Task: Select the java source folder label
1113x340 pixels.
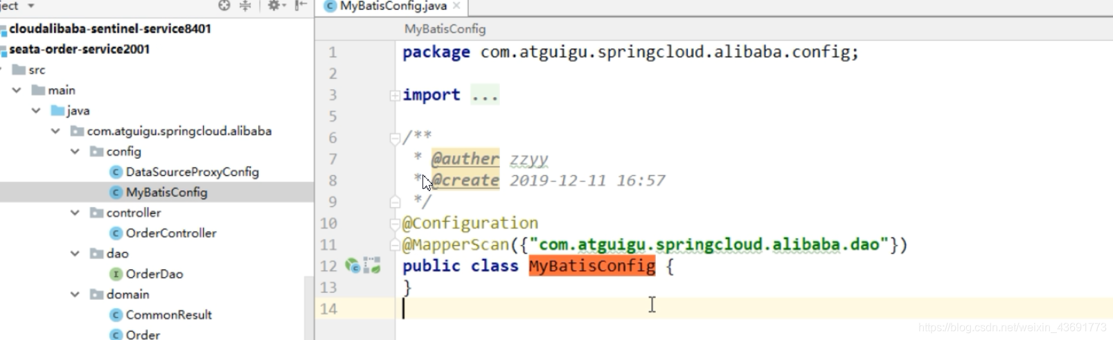Action: click(78, 111)
